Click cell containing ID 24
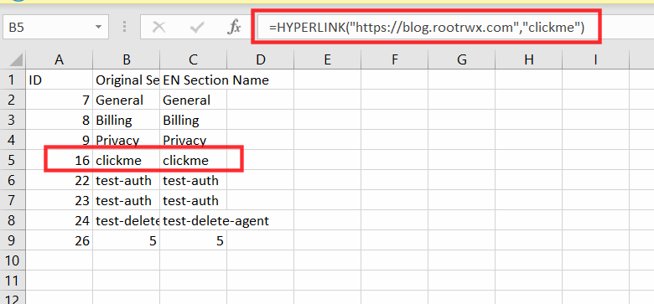This screenshot has width=654, height=304. click(60, 220)
